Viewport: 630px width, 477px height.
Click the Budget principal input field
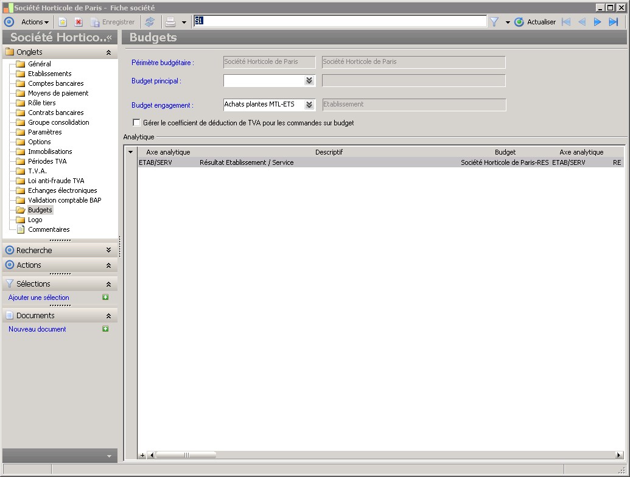[264, 81]
